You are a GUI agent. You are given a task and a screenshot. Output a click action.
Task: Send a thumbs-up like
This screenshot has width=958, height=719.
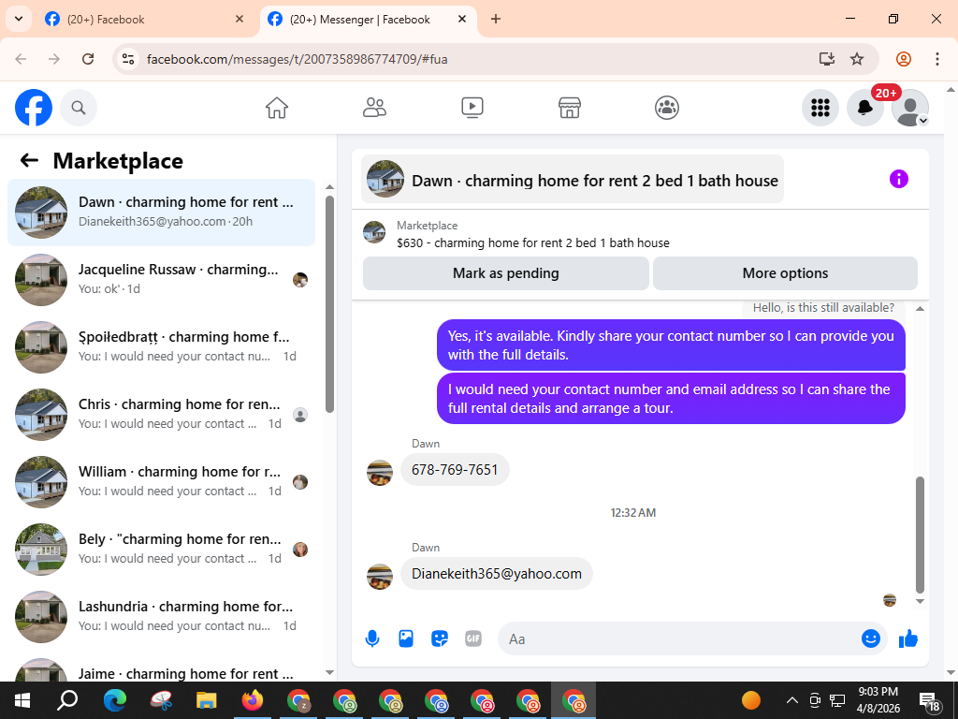click(x=908, y=638)
